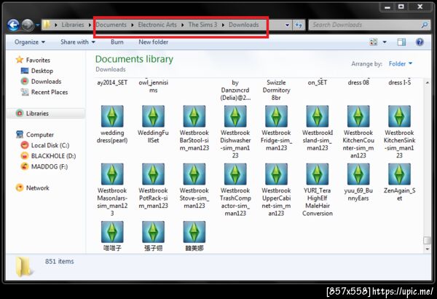Click the Change your view icon
This screenshot has height=299, width=437.
[373, 42]
